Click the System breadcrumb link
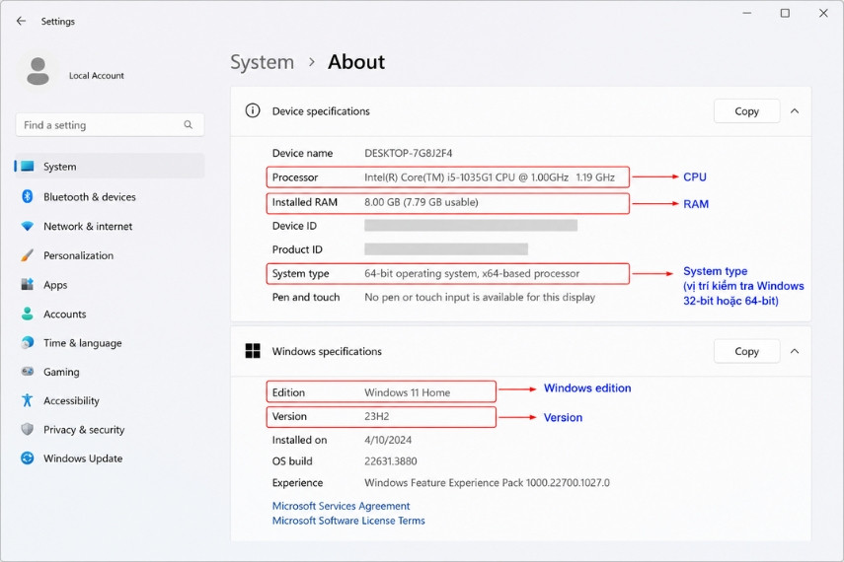Viewport: 844px width, 562px height. click(x=263, y=62)
